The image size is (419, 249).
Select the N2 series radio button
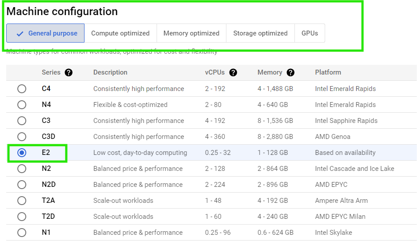(22, 169)
